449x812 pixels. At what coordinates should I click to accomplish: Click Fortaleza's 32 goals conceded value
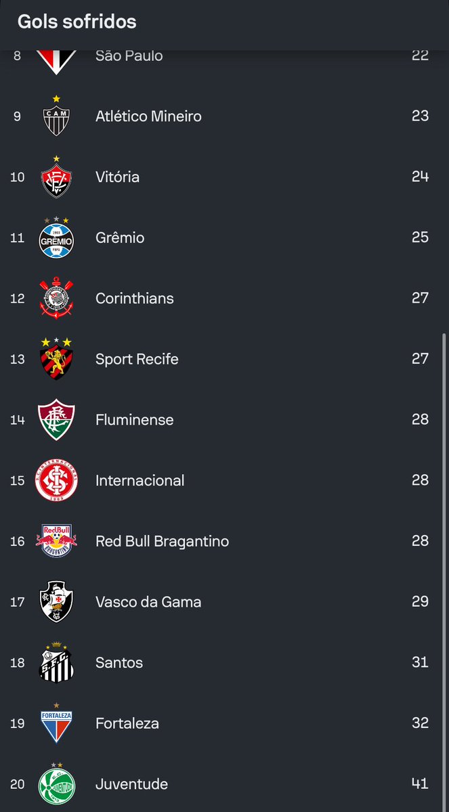click(420, 723)
